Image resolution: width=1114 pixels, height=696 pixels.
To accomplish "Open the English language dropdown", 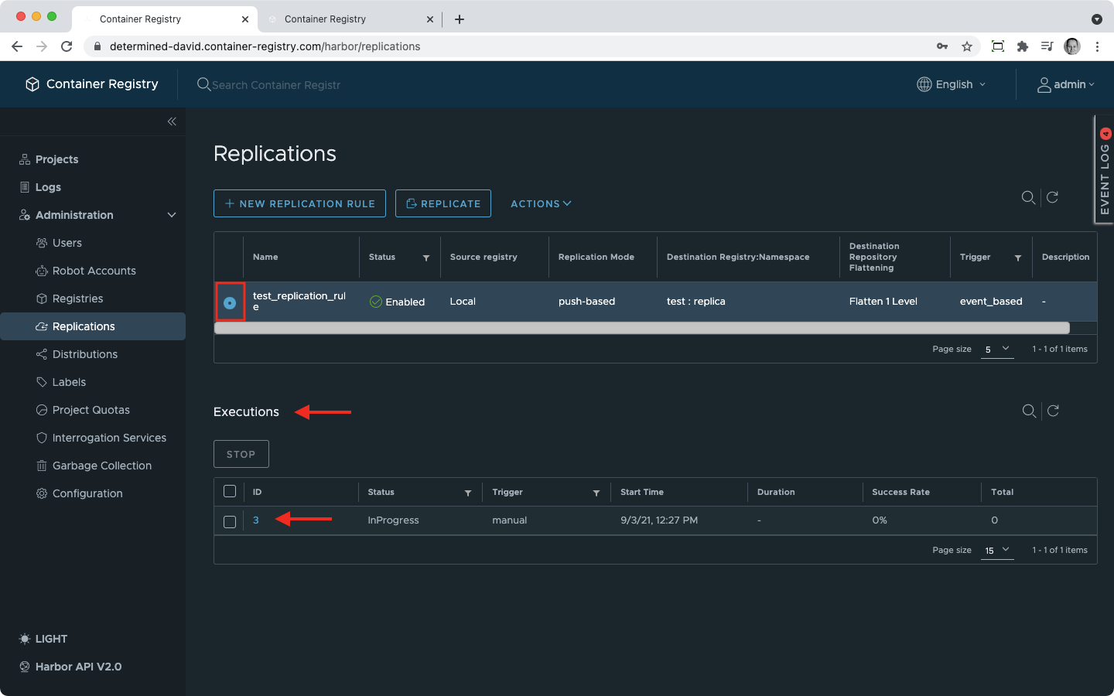I will pyautogui.click(x=952, y=84).
